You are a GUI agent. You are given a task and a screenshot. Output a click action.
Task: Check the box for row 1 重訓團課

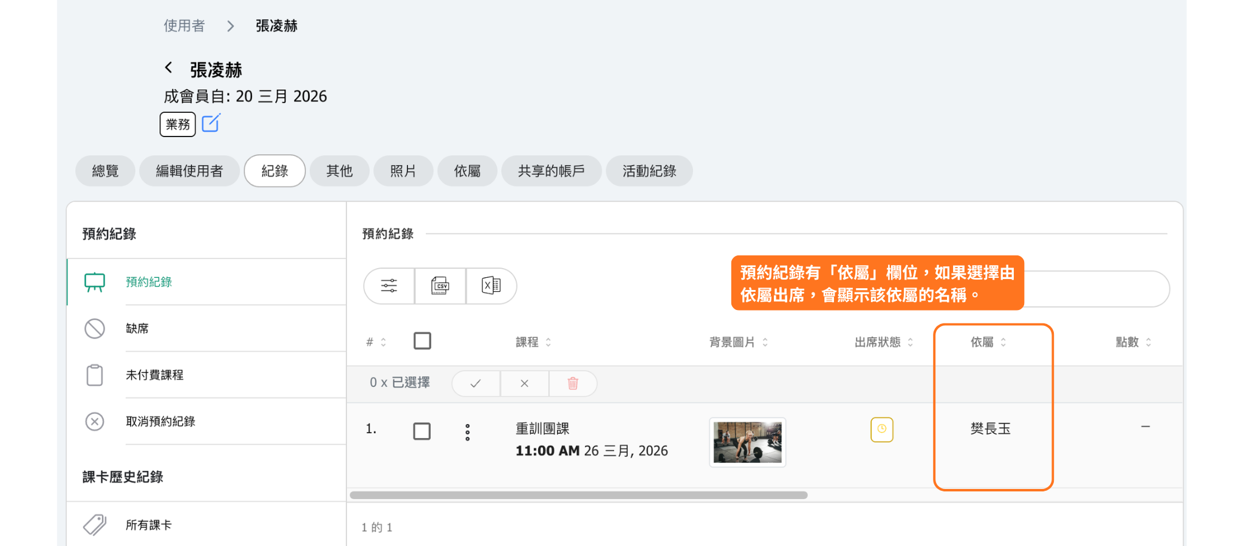422,431
